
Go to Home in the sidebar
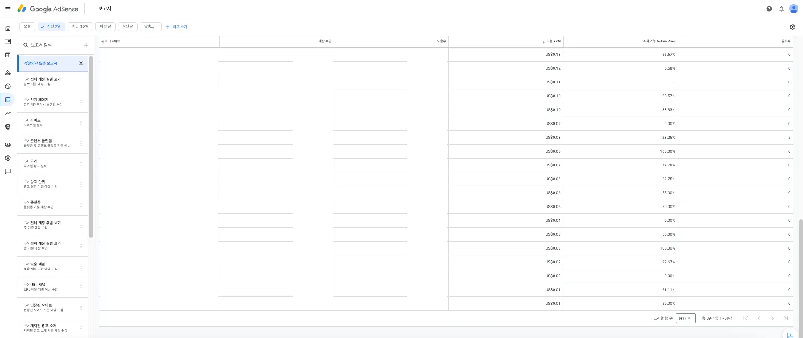[x=8, y=28]
